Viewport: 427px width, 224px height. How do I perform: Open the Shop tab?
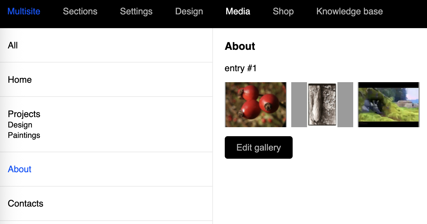[x=283, y=11]
